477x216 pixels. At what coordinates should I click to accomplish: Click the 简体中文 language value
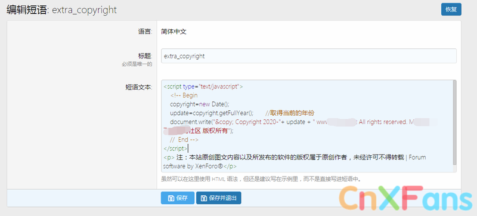click(x=174, y=32)
